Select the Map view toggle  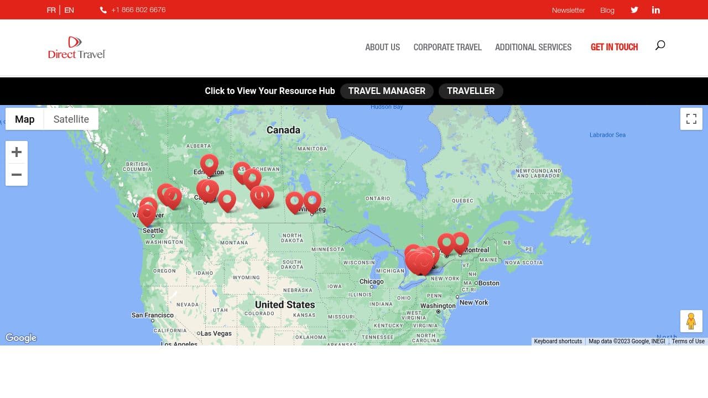[24, 119]
